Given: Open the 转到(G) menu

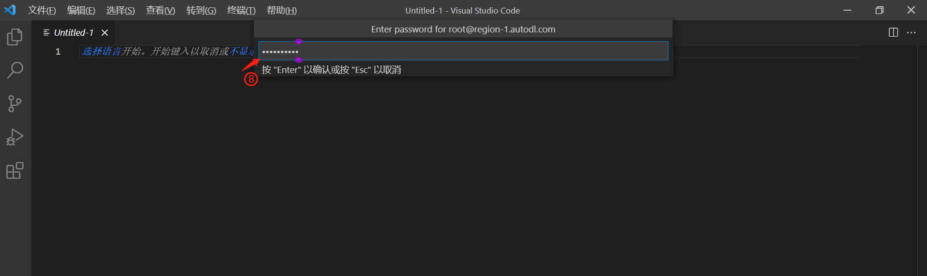Looking at the screenshot, I should point(201,10).
